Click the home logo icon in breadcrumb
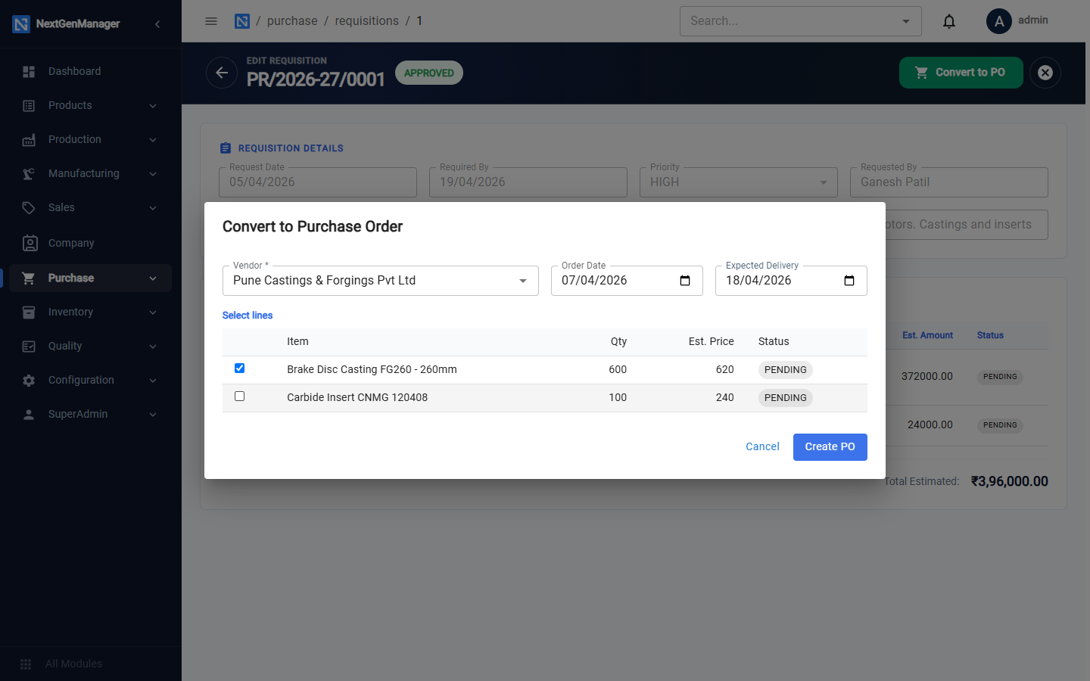 [242, 21]
